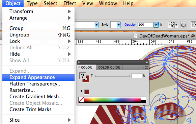Open the Lock submenu
Viewport: 196px width, 124px height.
[x=38, y=41]
